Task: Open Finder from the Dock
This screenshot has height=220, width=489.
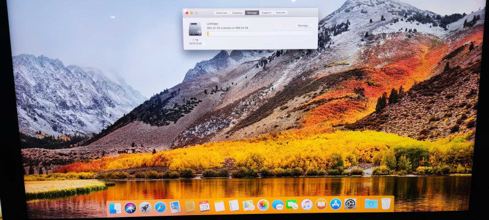Action: click(x=115, y=208)
